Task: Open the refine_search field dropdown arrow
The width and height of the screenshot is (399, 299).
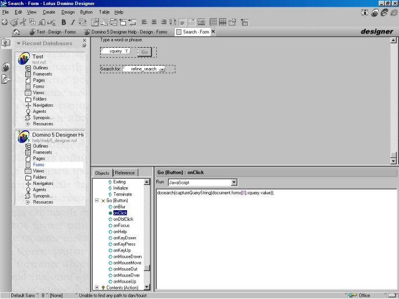Action: tap(162, 69)
